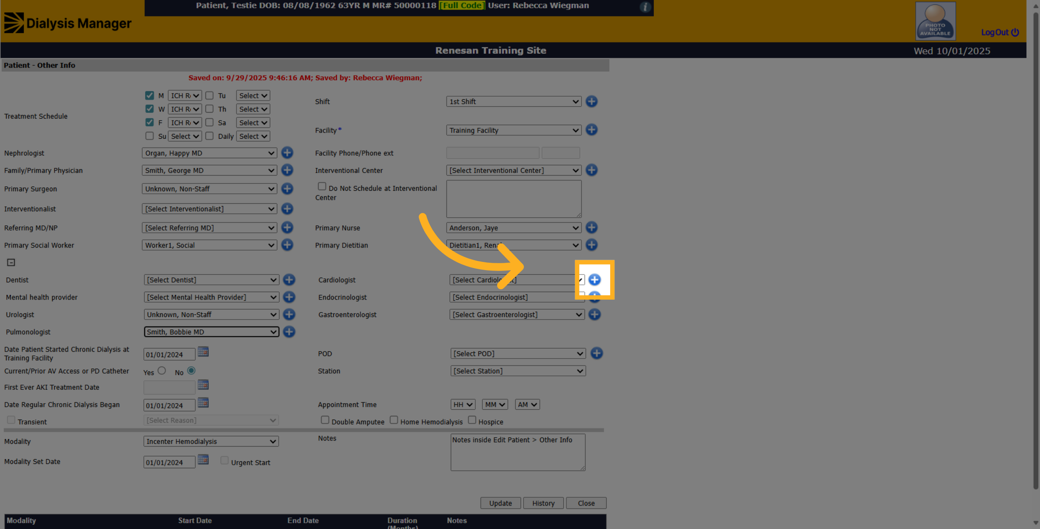Check the Home Hemodialysis checkbox

pyautogui.click(x=394, y=420)
